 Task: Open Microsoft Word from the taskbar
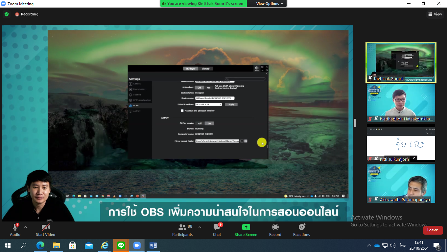point(153,245)
